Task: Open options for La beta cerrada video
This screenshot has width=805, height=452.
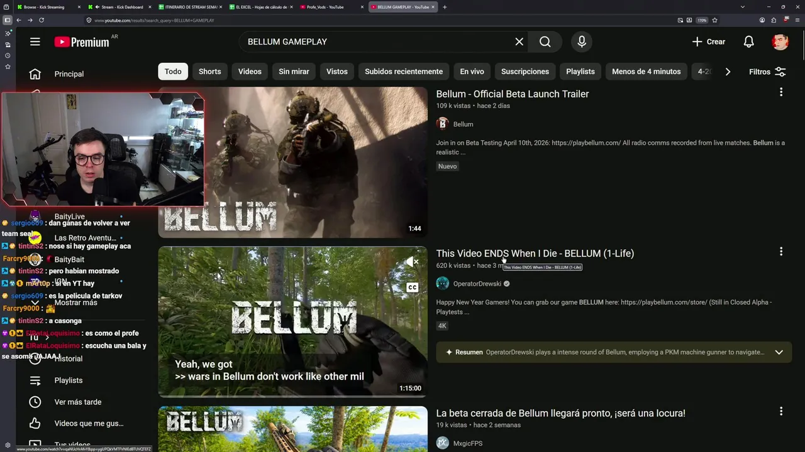Action: [x=781, y=411]
